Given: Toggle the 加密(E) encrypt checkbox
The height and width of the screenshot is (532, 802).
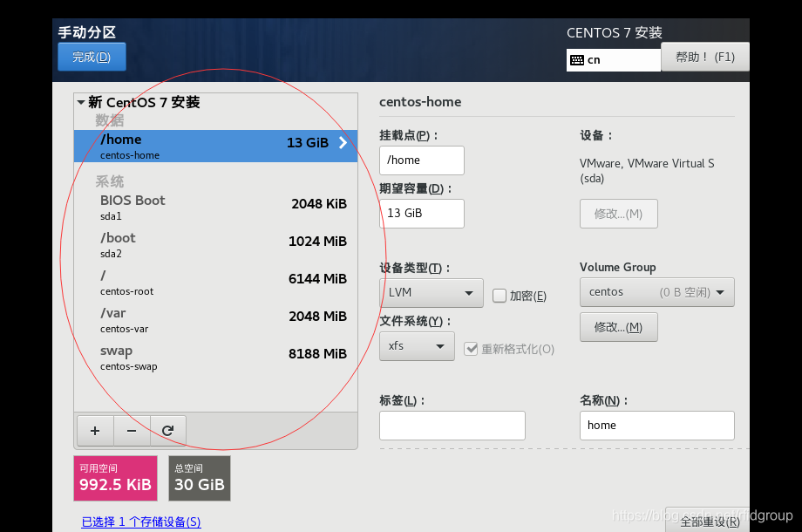Looking at the screenshot, I should (500, 296).
